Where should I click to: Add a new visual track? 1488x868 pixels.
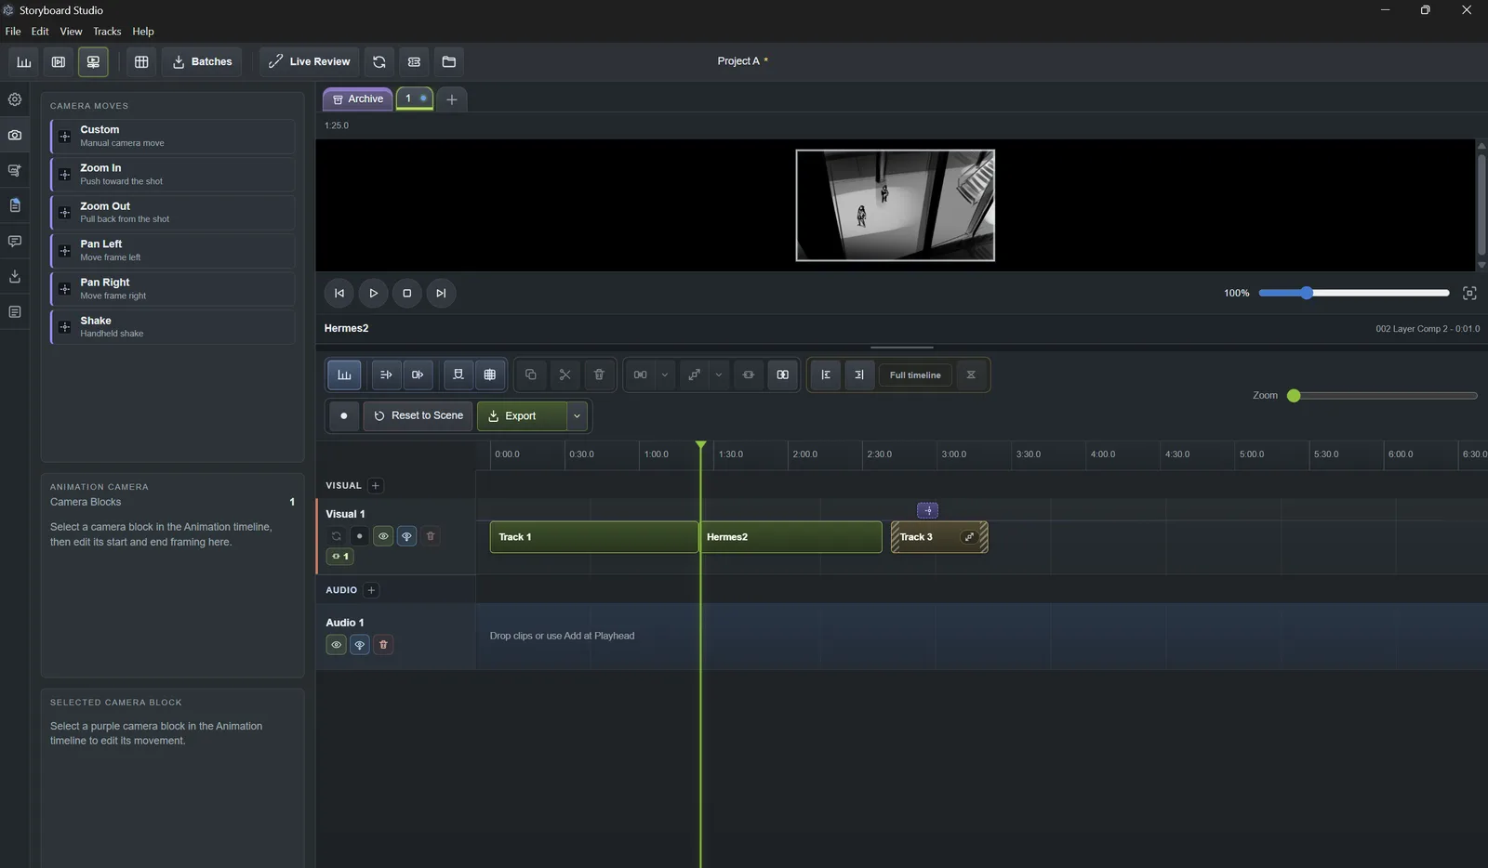coord(376,485)
